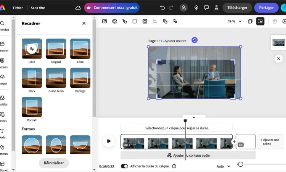The width and height of the screenshot is (286, 172).
Task: Click the frame border toolbar icon
Action: [145, 21]
